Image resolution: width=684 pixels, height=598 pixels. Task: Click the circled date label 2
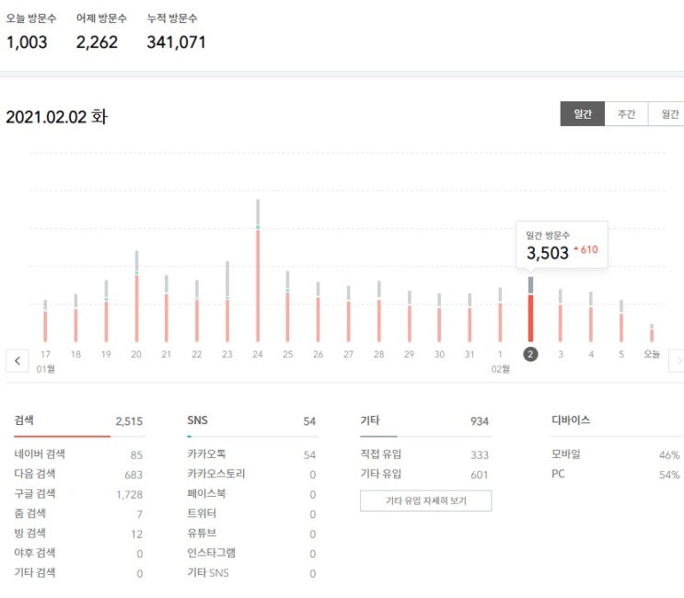click(530, 354)
